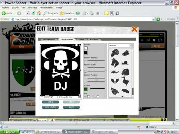Screen dimensions: 179x134
Task: Switch to Camtasia Studio in the taskbar
Action: [48, 132]
